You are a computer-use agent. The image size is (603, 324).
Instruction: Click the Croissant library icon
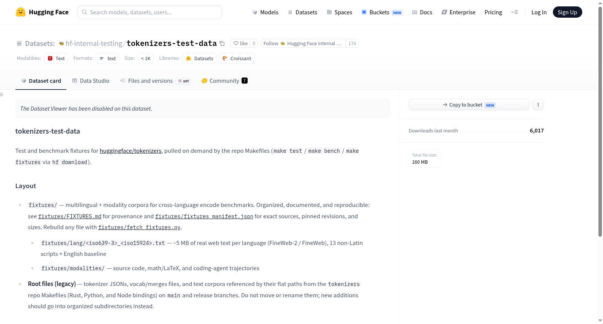tap(225, 58)
